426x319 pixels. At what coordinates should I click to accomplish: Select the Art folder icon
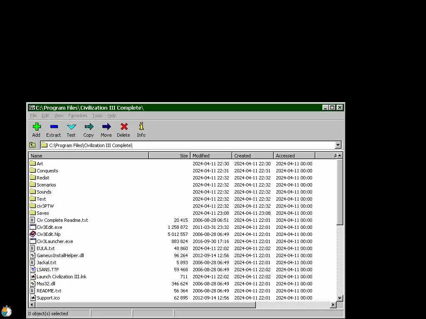click(x=32, y=163)
